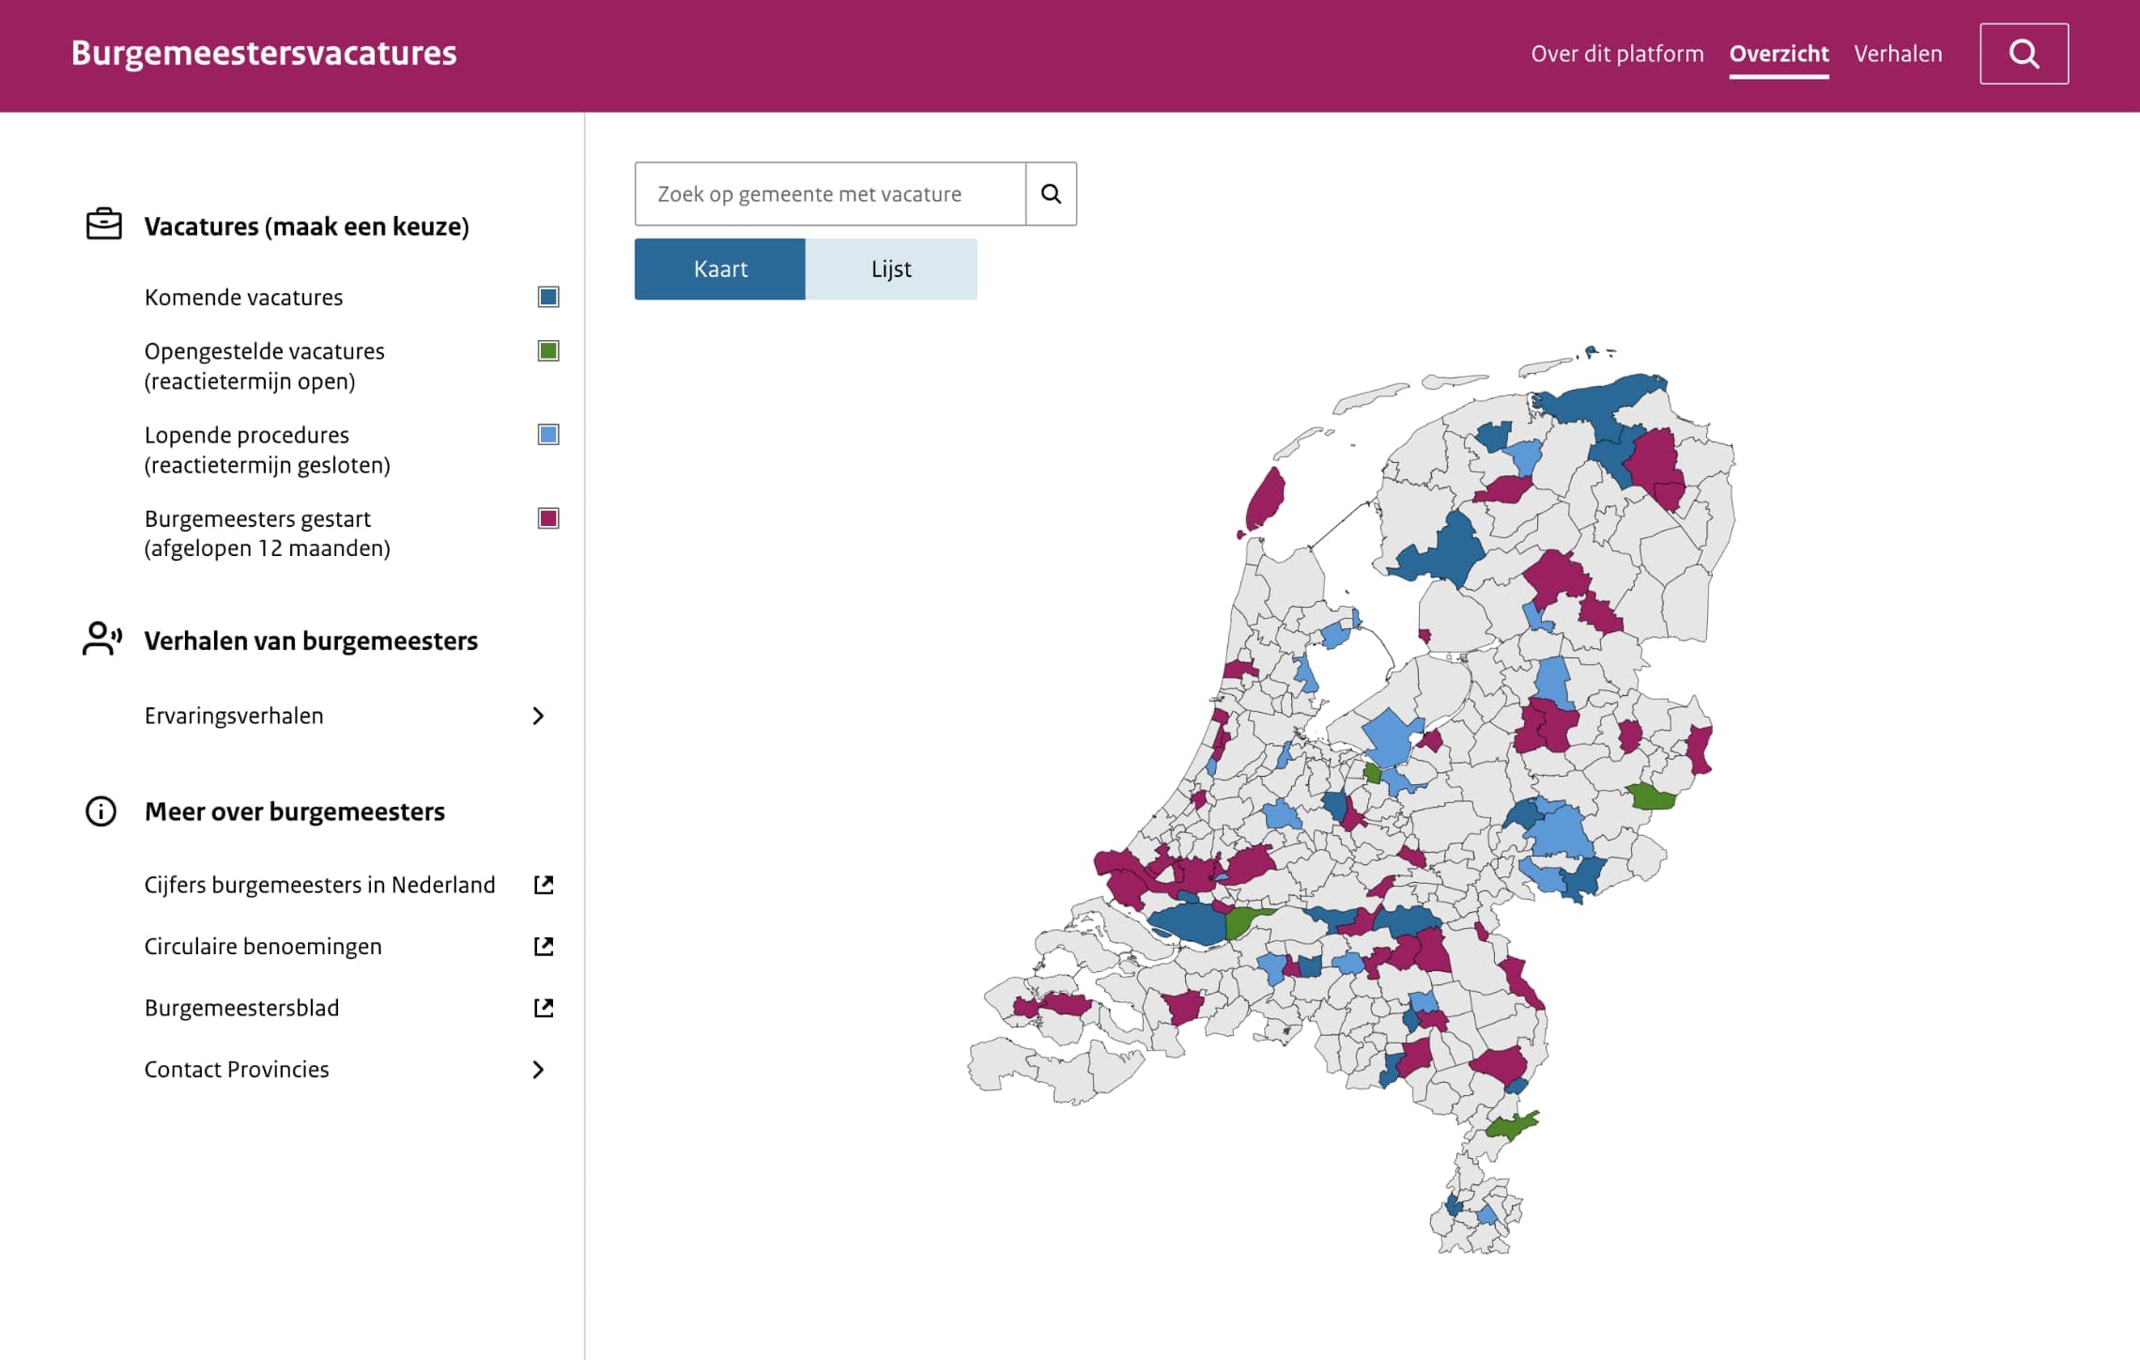Open the Verhalen page from the top navigation
The height and width of the screenshot is (1360, 2140).
[1898, 54]
